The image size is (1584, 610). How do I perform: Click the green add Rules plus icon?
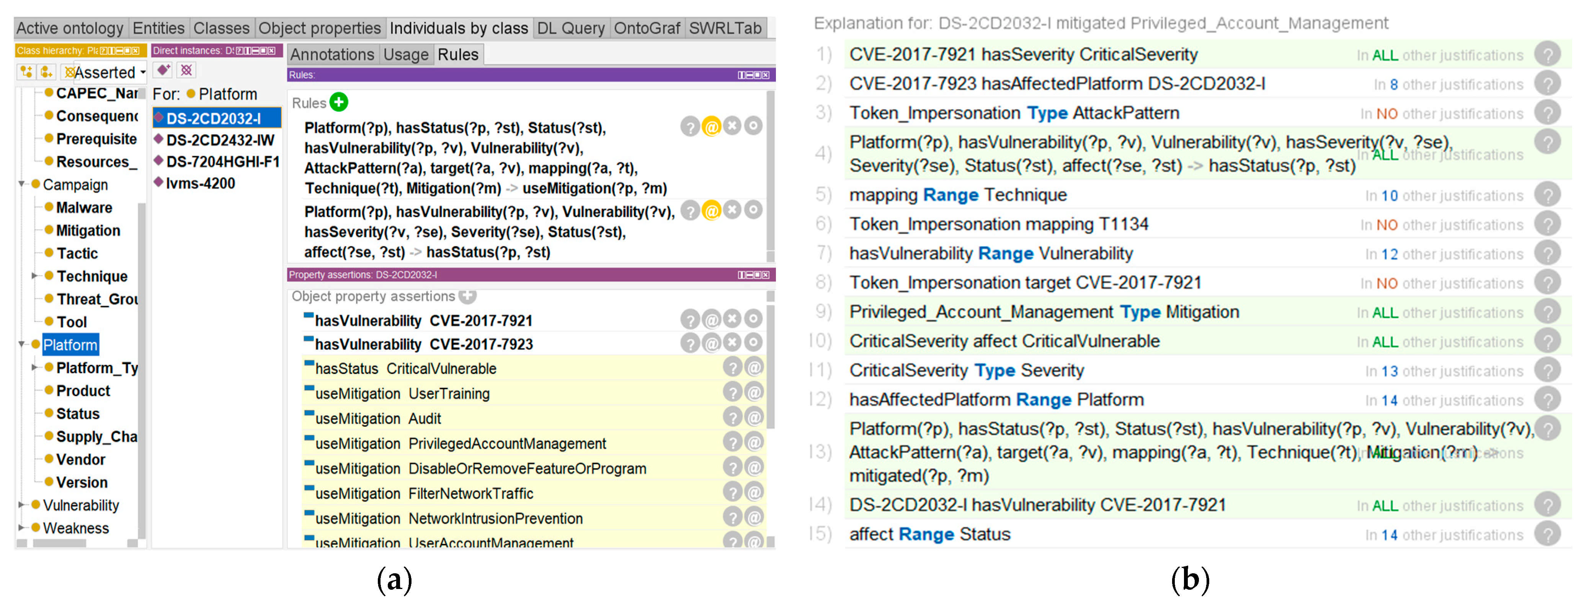pyautogui.click(x=338, y=102)
